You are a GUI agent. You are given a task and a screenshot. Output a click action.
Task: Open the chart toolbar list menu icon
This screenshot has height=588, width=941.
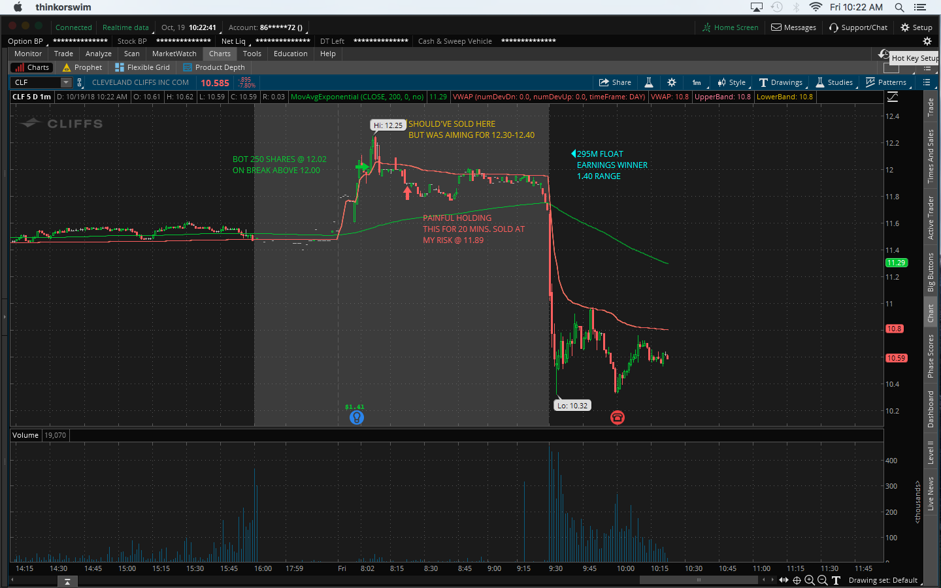927,82
